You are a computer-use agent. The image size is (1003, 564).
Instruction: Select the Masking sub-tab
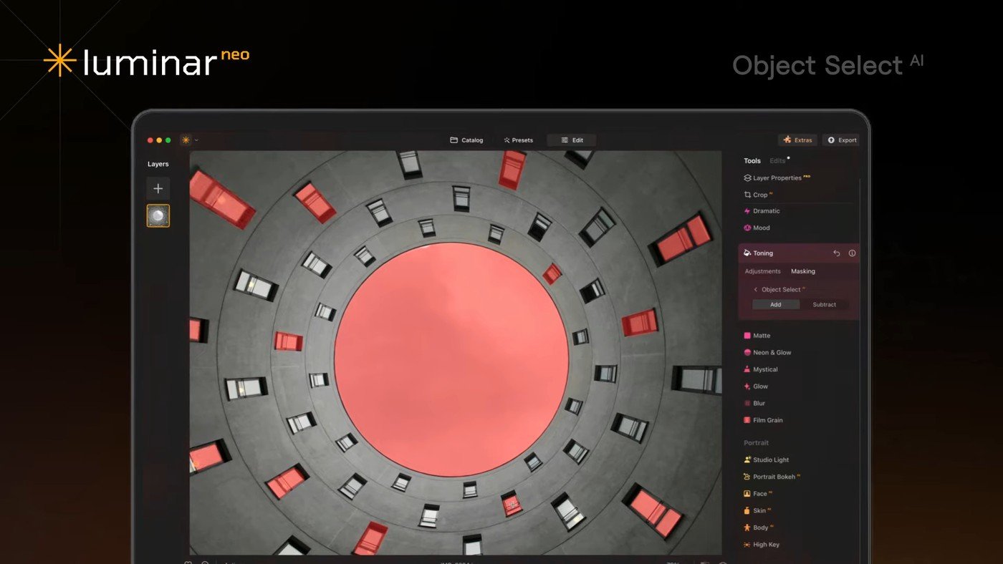(x=803, y=271)
